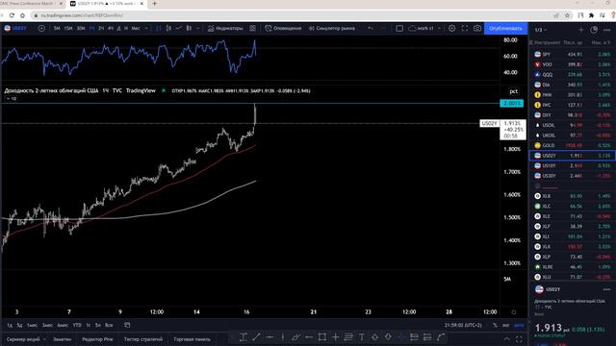Select the vertical line drawing tool

282,337
